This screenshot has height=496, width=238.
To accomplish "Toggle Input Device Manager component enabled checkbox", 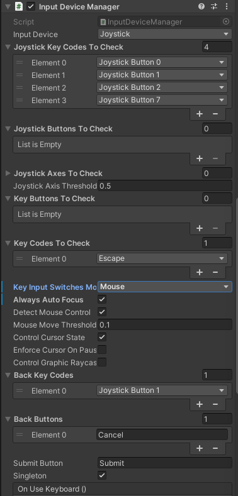I will click(x=31, y=7).
